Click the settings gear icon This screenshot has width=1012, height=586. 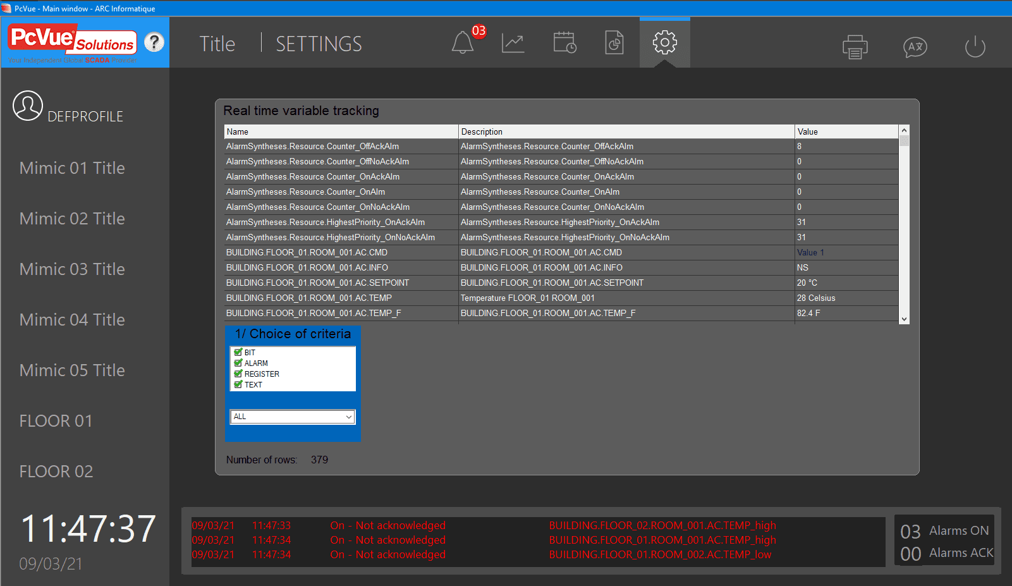click(x=664, y=43)
